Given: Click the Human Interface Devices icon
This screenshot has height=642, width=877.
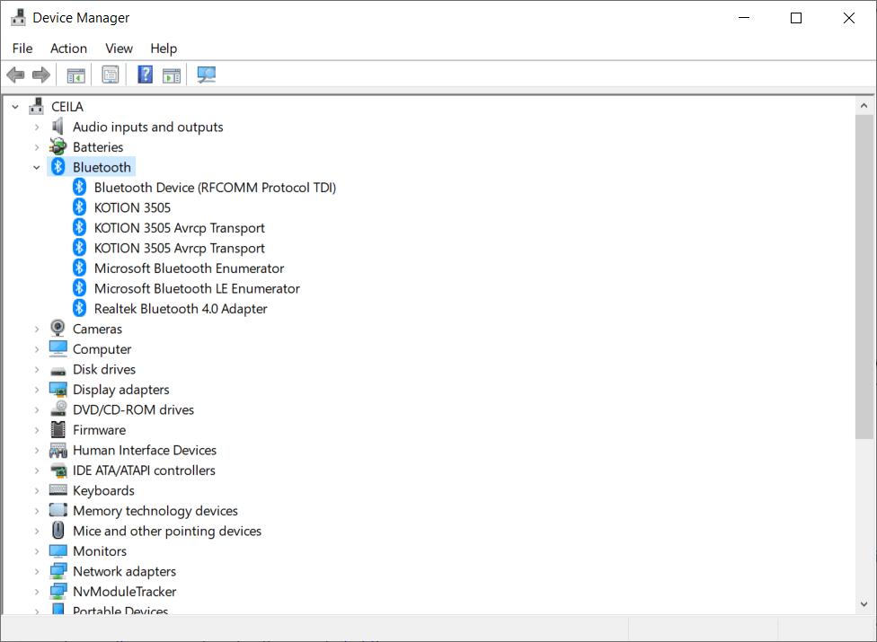Looking at the screenshot, I should coord(58,451).
